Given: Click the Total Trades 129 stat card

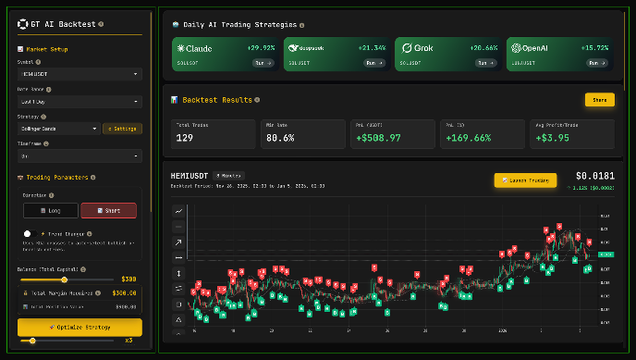Looking at the screenshot, I should click(x=214, y=134).
